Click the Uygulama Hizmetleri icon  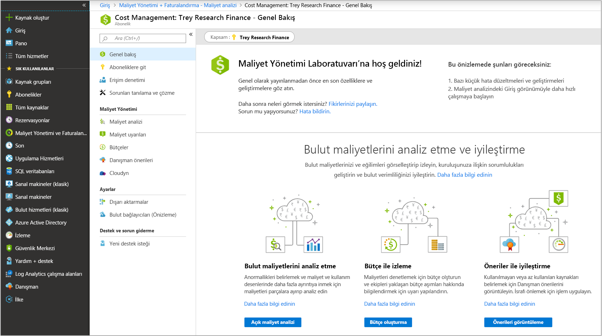click(9, 158)
